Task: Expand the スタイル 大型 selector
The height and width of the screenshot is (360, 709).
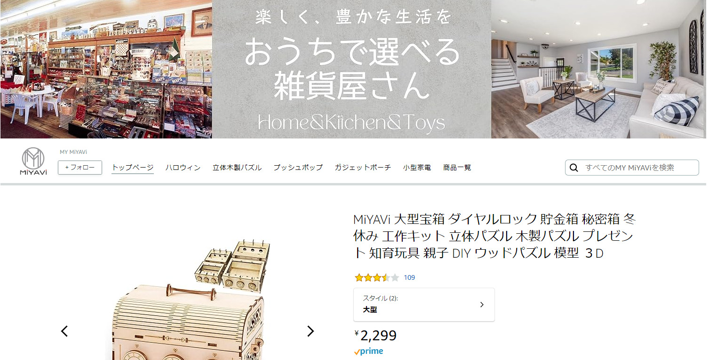Action: [x=424, y=305]
